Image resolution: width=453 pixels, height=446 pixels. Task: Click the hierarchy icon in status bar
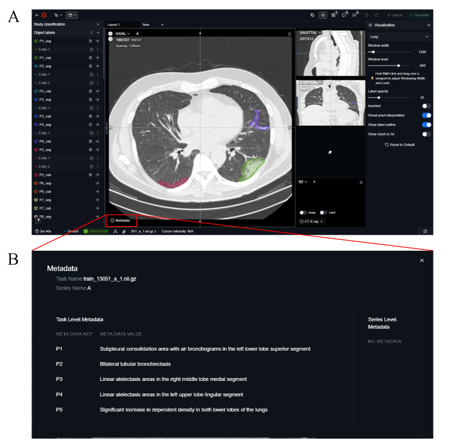pyautogui.click(x=115, y=231)
